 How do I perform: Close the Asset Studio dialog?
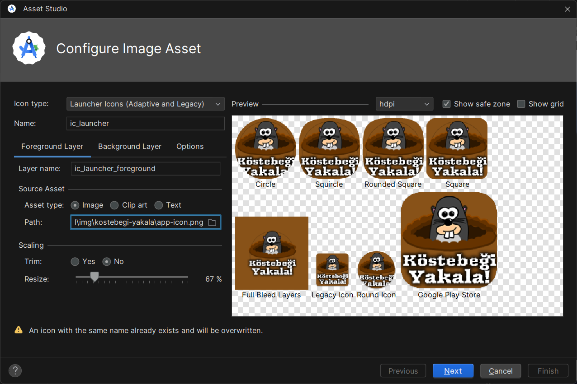click(567, 9)
